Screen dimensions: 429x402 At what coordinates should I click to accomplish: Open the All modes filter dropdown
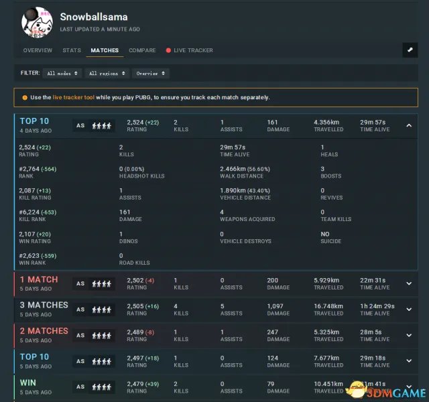[63, 73]
